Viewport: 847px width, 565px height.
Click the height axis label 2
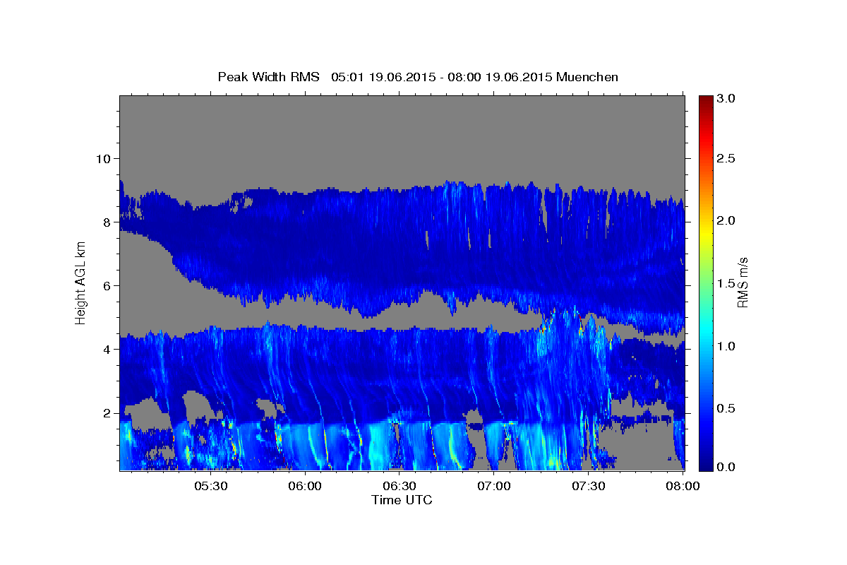[107, 412]
